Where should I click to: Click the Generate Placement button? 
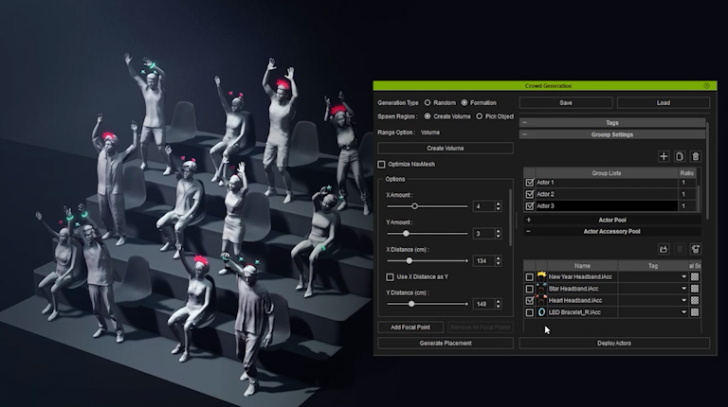445,343
